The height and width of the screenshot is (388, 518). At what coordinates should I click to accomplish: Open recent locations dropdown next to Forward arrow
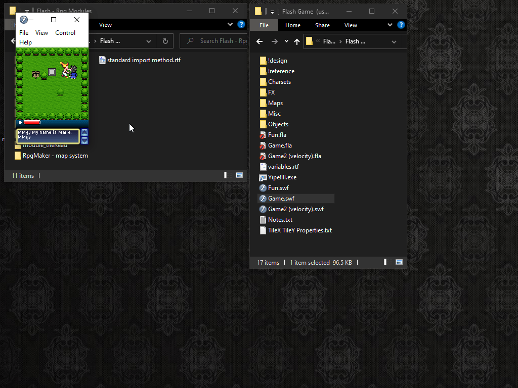286,41
